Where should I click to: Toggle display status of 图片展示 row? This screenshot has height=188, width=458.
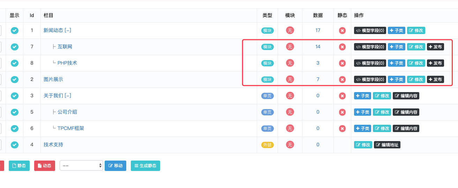click(x=14, y=80)
